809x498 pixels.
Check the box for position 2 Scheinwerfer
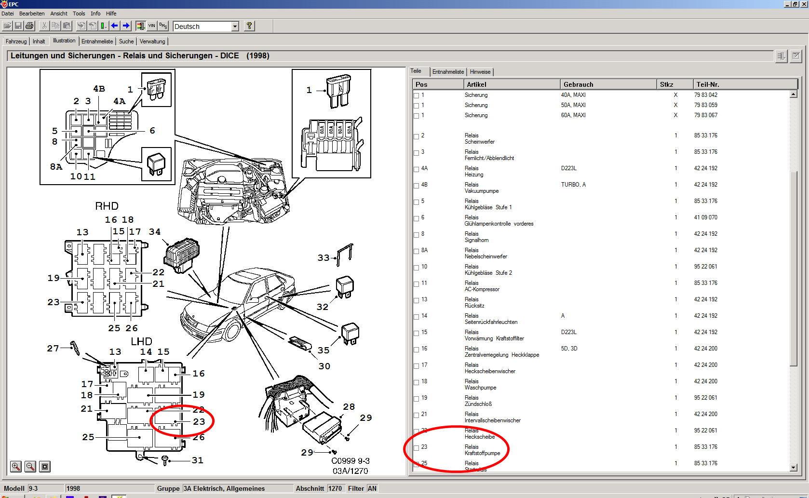417,136
